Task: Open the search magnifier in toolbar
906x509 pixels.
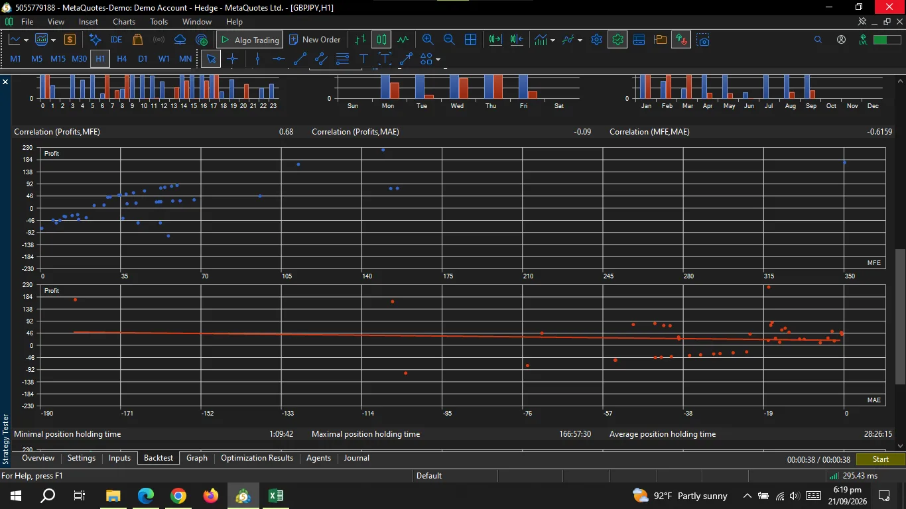Action: (x=818, y=40)
